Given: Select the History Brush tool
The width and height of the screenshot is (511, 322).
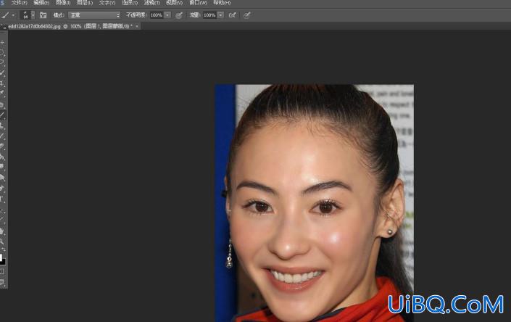Looking at the screenshot, I should (x=2, y=136).
